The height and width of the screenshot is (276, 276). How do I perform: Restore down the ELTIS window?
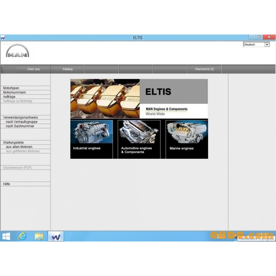pos(259,37)
